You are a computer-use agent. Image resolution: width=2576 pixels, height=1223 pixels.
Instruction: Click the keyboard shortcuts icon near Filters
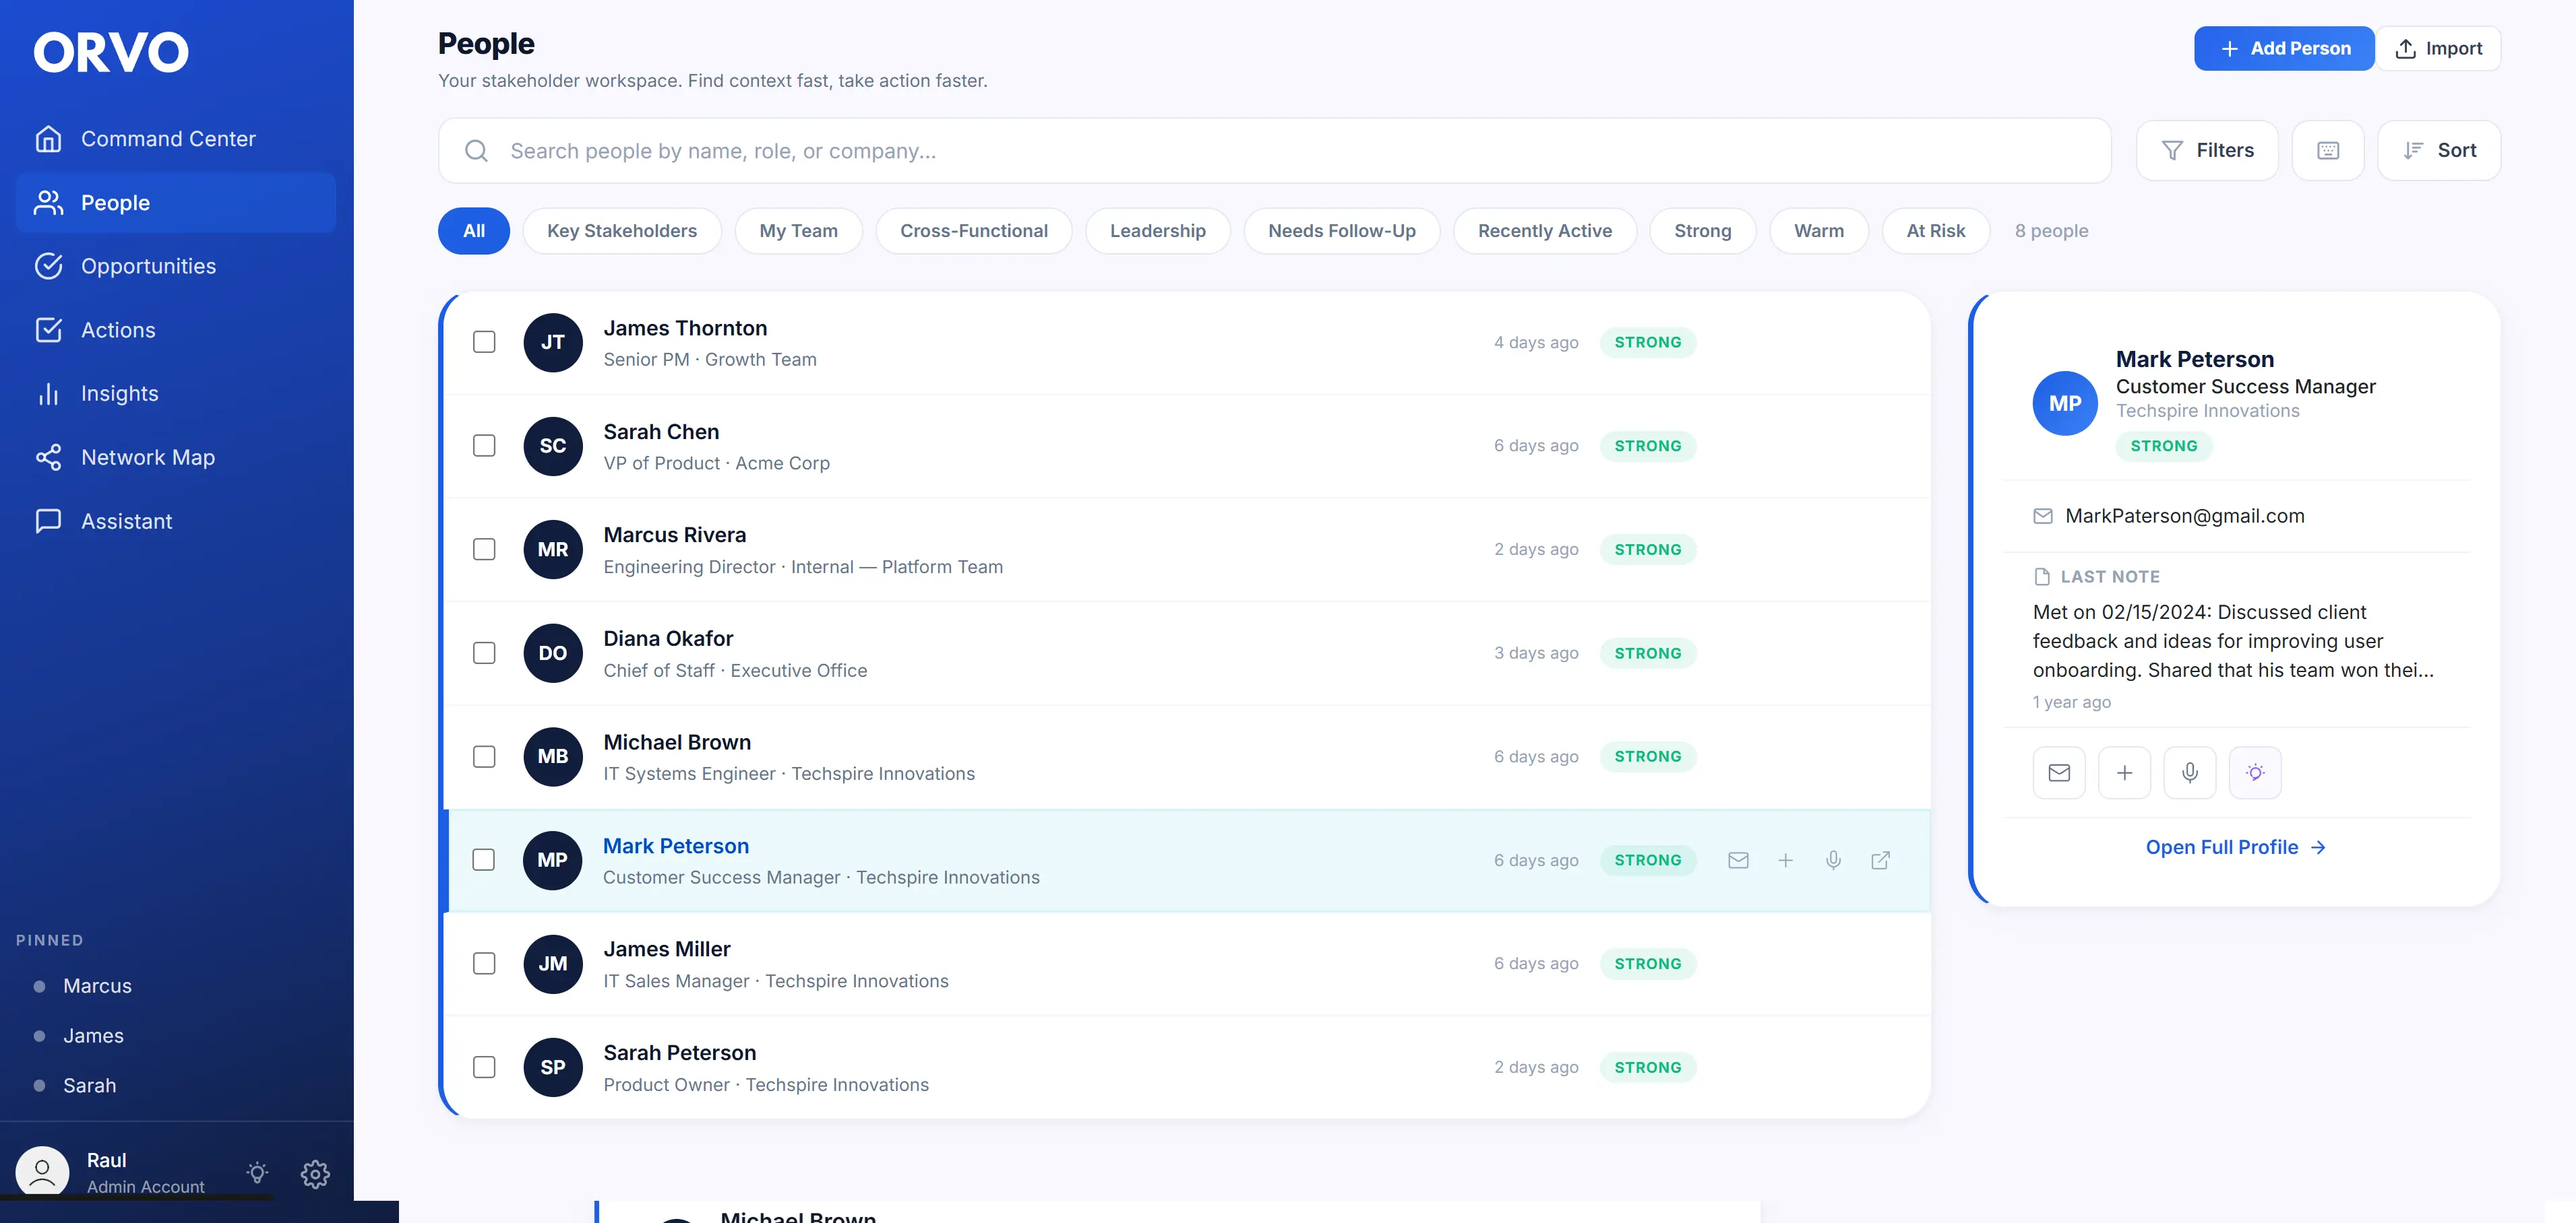tap(2328, 150)
